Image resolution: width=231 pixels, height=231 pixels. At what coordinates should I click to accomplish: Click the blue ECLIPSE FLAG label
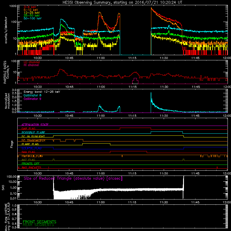point(31,148)
